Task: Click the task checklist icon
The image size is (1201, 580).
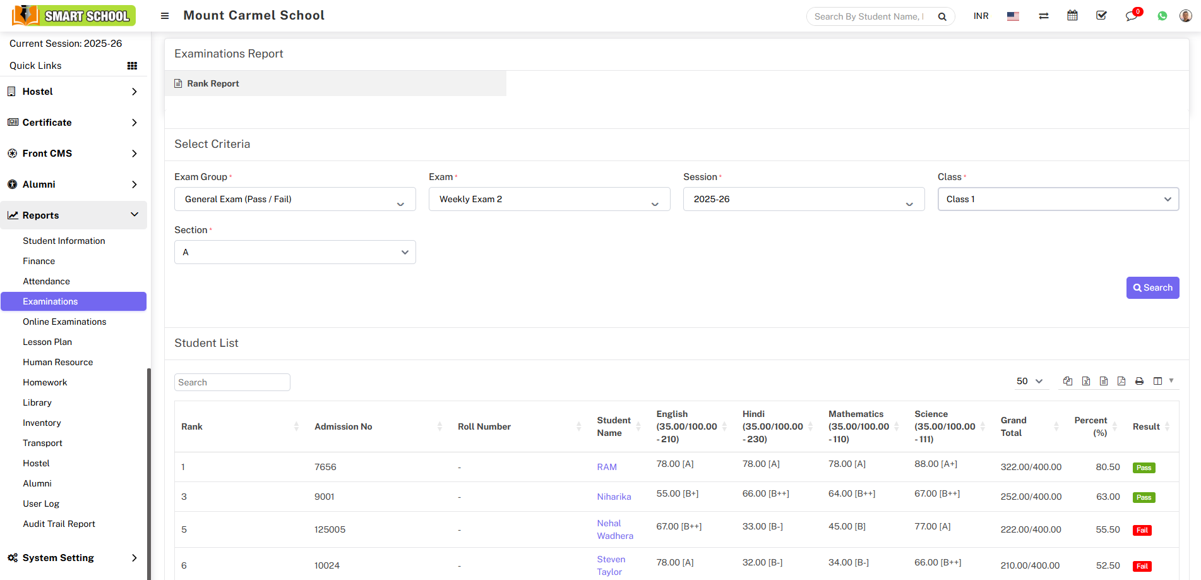Action: (1101, 16)
